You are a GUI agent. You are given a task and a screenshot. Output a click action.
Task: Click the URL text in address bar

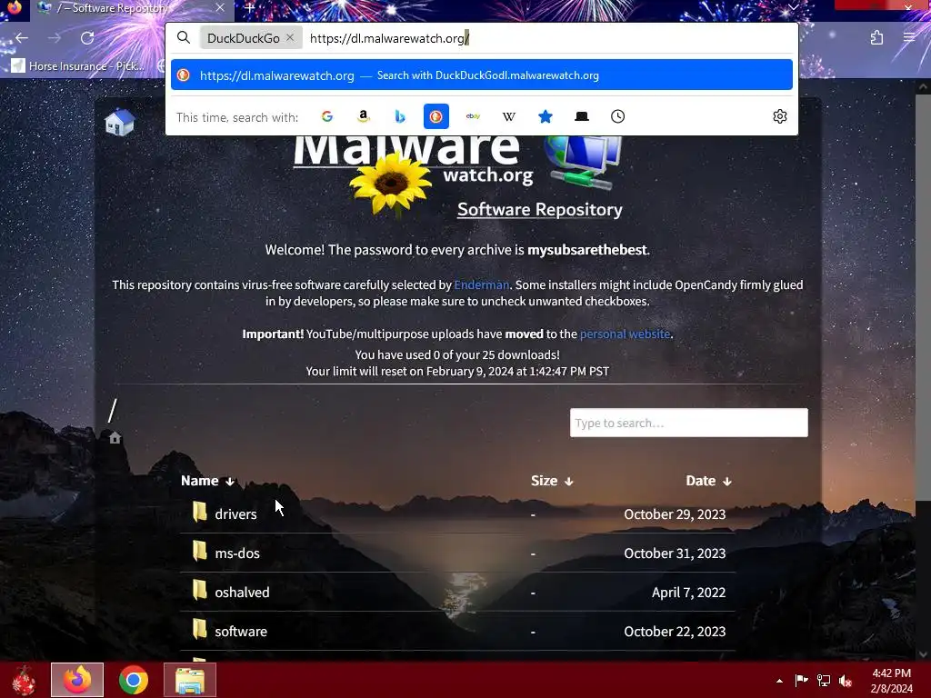click(389, 38)
